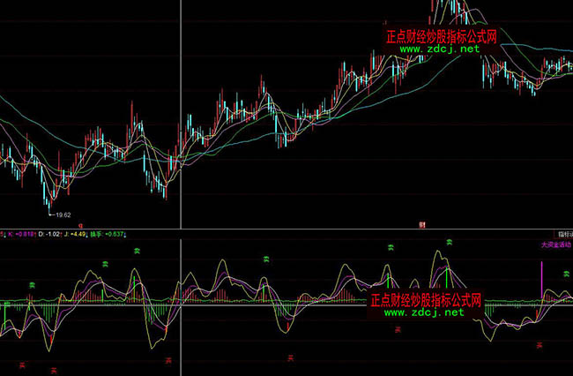Image resolution: width=573 pixels, height=376 pixels.
Task: Click the white zero axis line of the indicator
Action: click(264, 305)
